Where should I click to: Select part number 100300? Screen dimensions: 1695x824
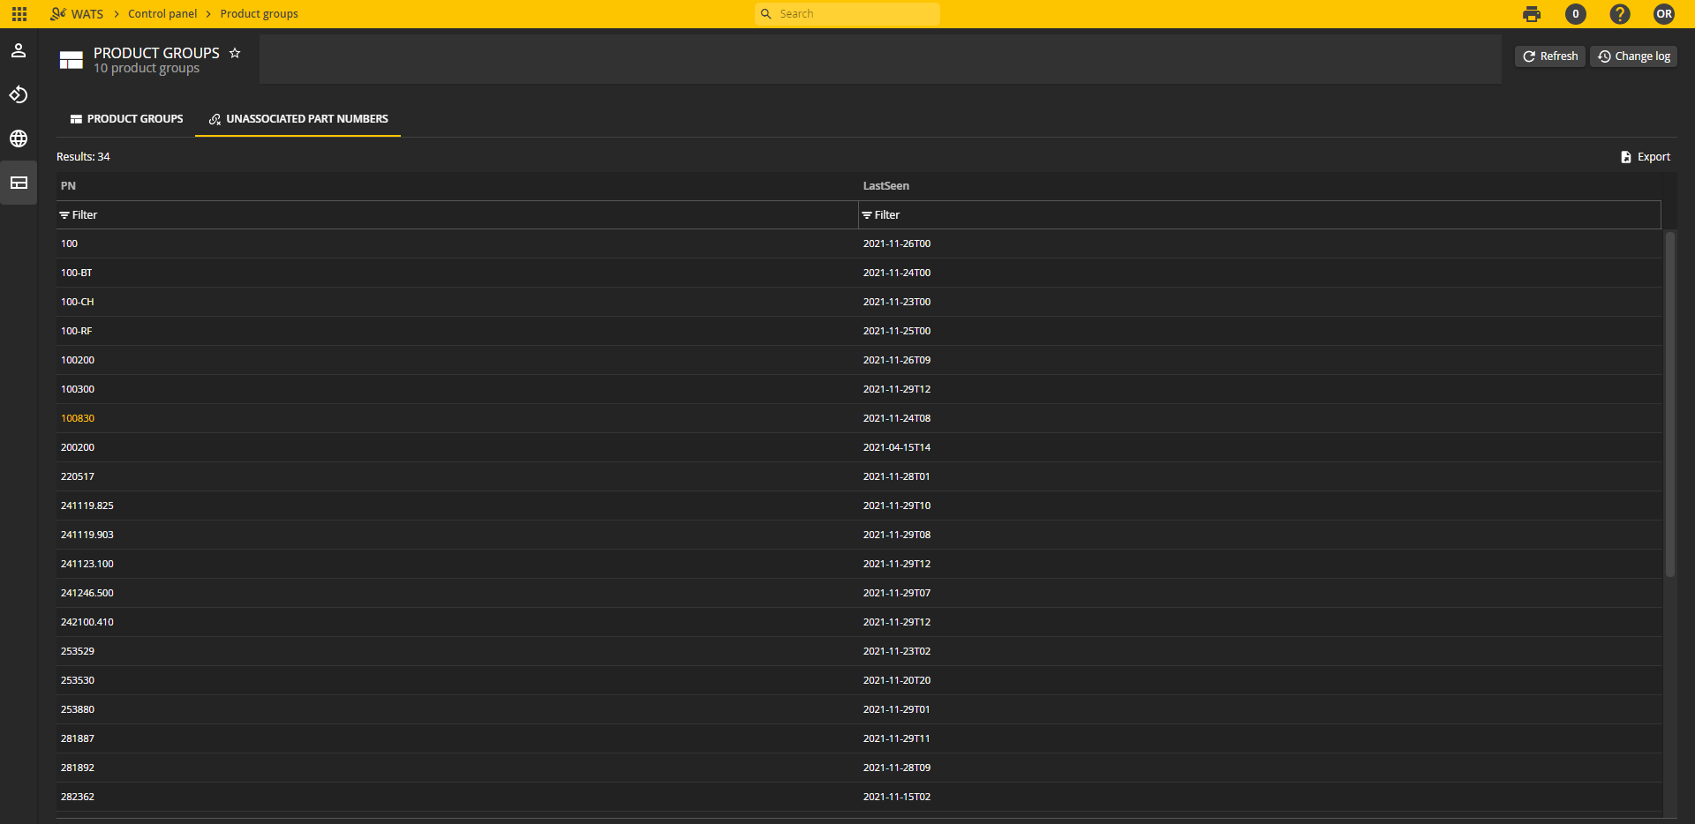coord(78,390)
